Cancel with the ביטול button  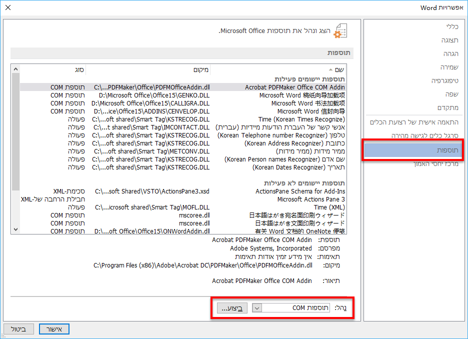tap(18, 329)
